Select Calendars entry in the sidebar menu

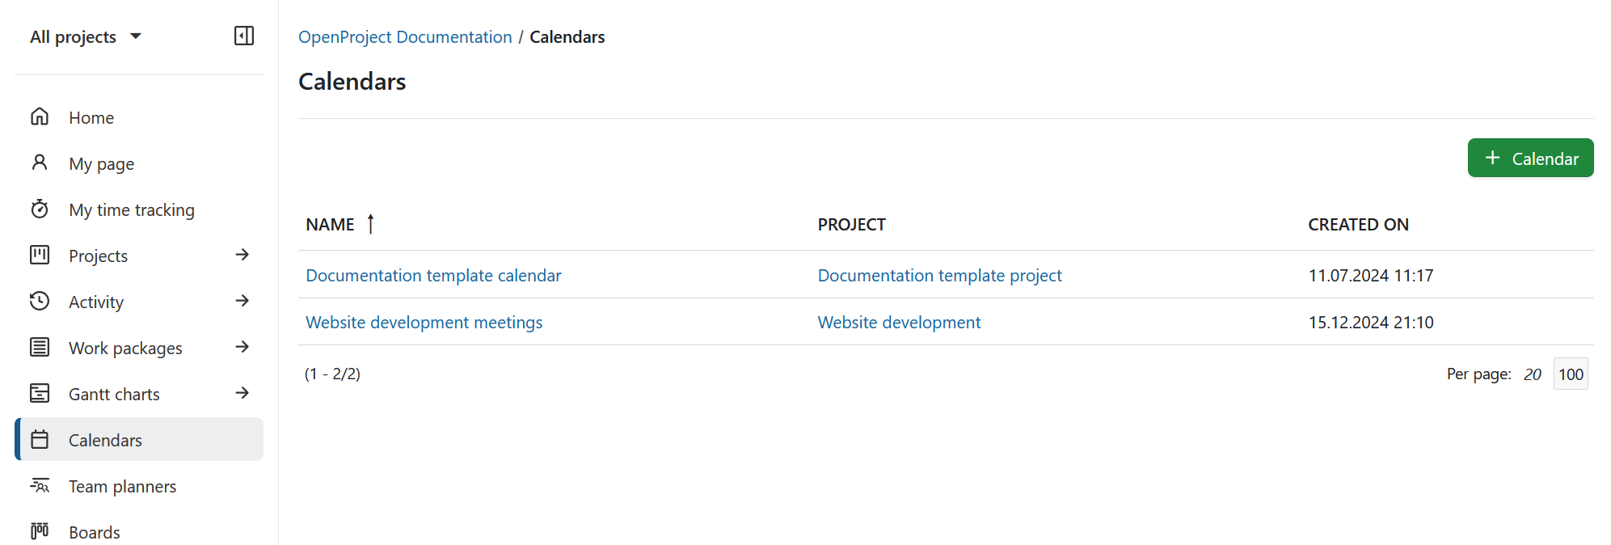(105, 440)
